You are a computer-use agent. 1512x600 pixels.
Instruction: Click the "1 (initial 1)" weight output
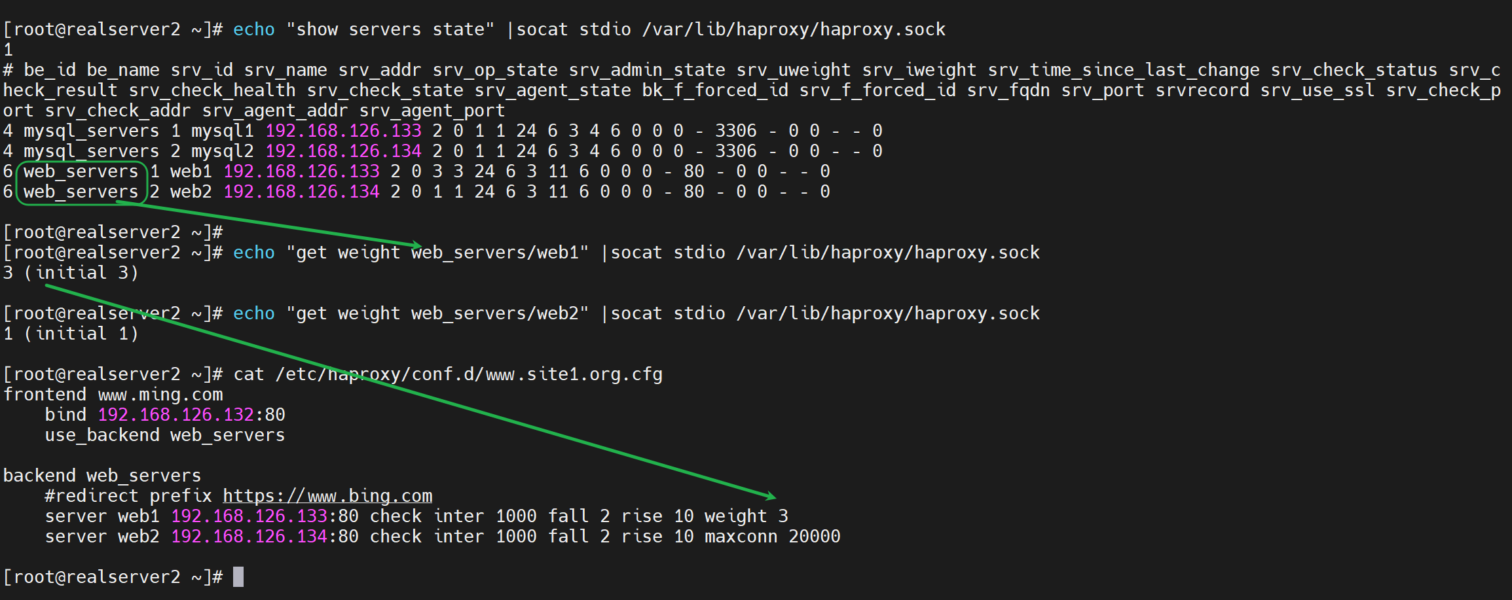click(71, 334)
